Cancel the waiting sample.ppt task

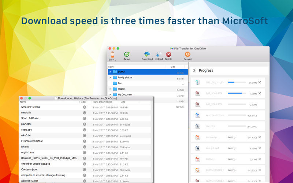[260, 137]
